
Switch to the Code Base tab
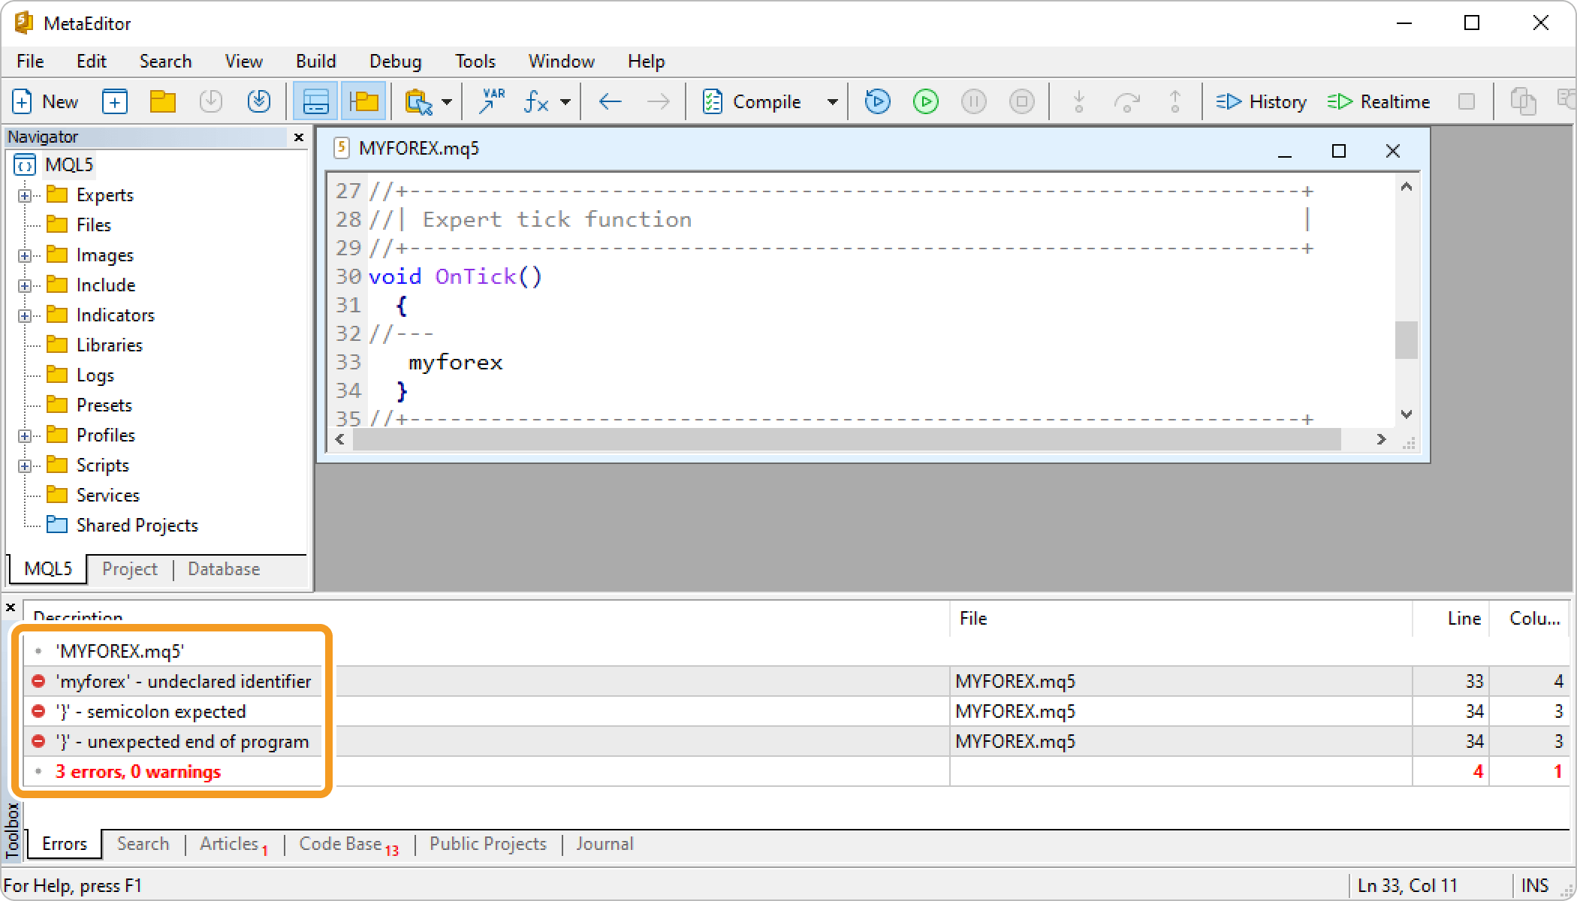(341, 844)
